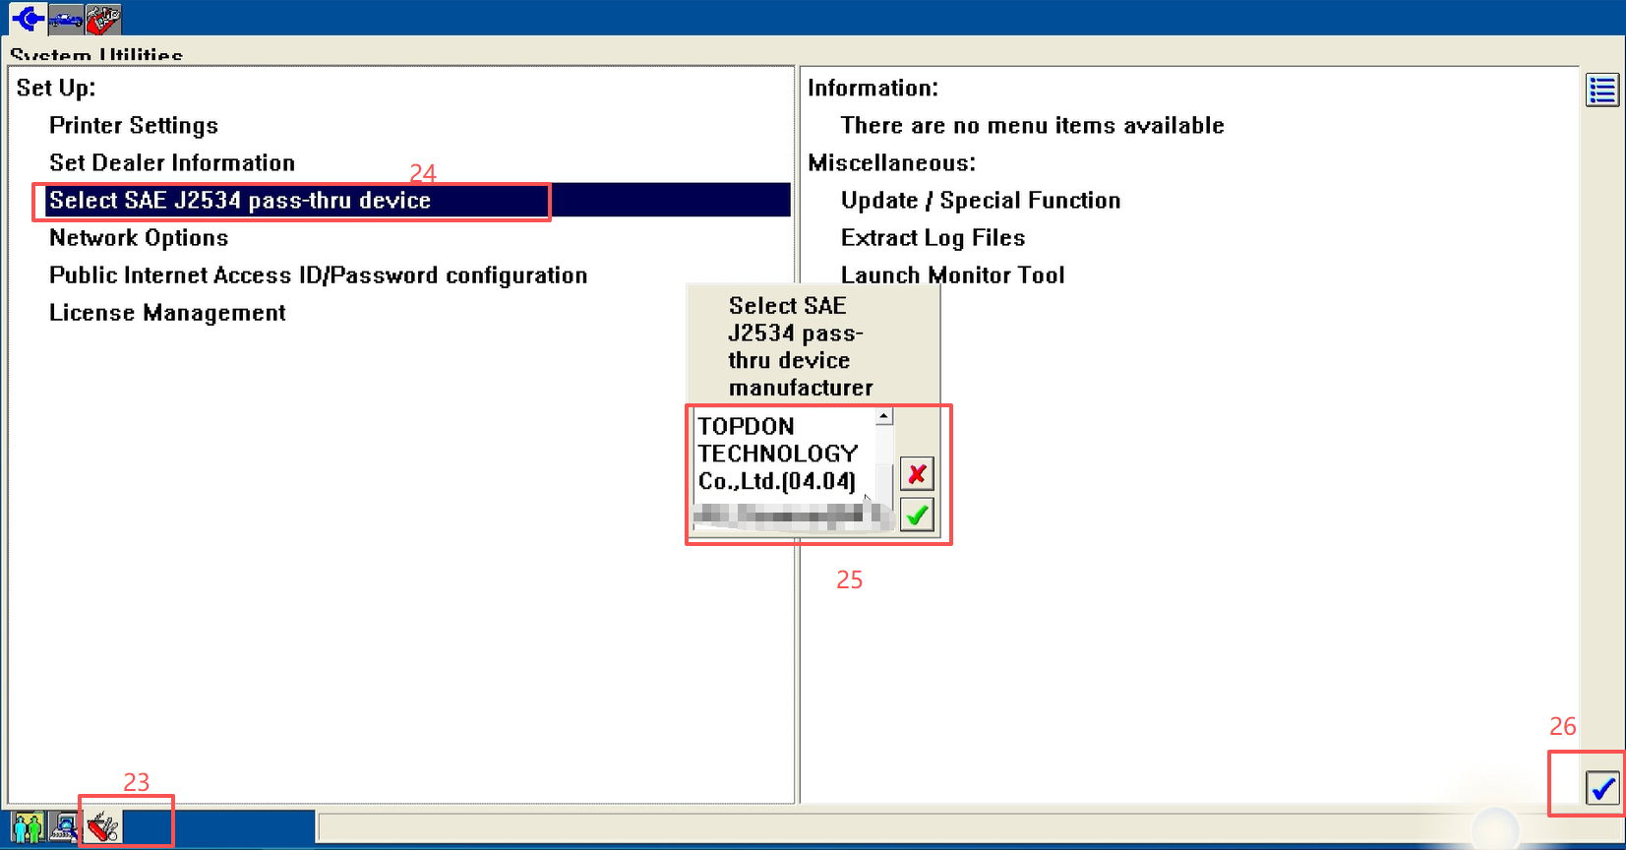The height and width of the screenshot is (850, 1626).
Task: Cancel device selection with red X
Action: click(917, 474)
